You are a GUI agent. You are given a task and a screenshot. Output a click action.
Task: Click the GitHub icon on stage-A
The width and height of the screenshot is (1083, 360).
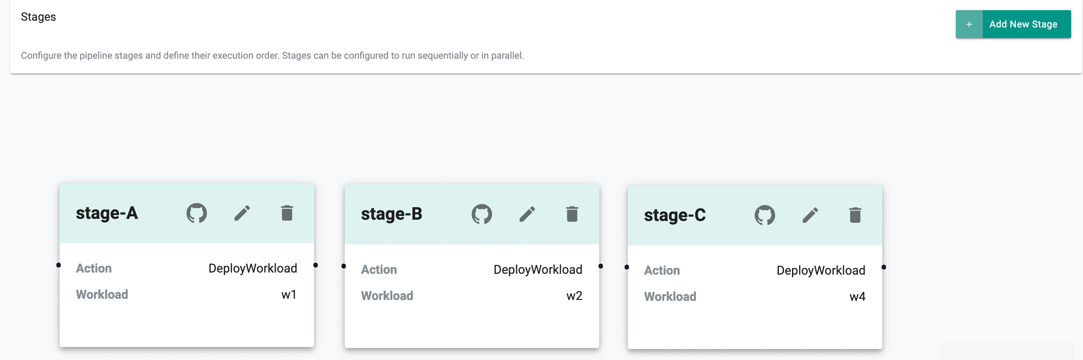pyautogui.click(x=196, y=213)
